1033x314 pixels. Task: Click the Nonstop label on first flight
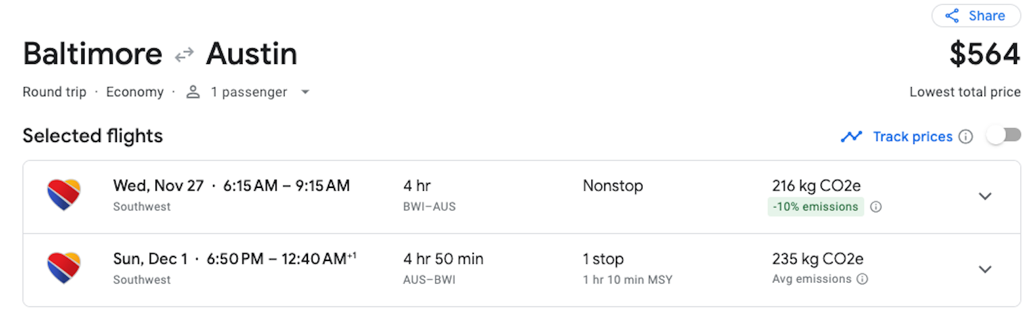point(613,186)
